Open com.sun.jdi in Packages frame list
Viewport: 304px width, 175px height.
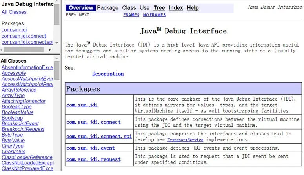[x=14, y=30]
